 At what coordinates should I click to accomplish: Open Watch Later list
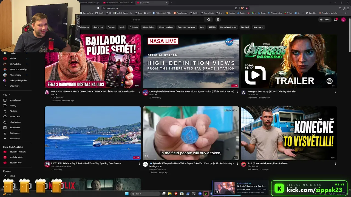click(15, 117)
